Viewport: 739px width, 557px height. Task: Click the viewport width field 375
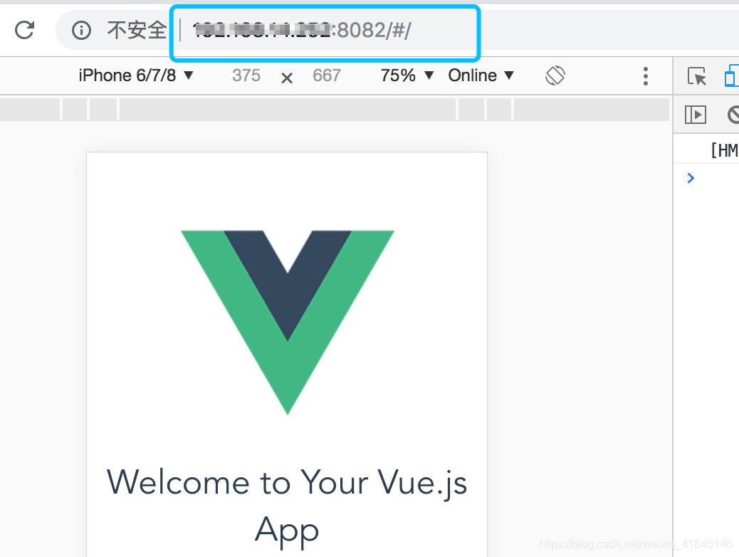246,76
